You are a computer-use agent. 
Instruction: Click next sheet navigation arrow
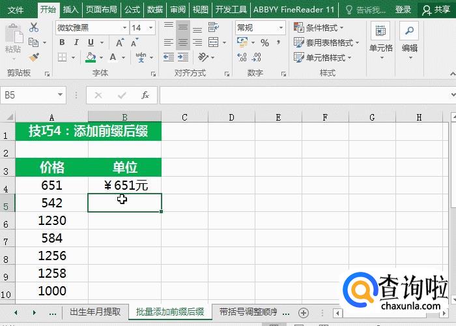coord(35,313)
